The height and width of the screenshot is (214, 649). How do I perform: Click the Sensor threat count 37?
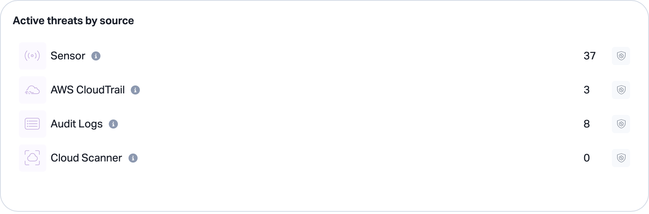tap(589, 56)
